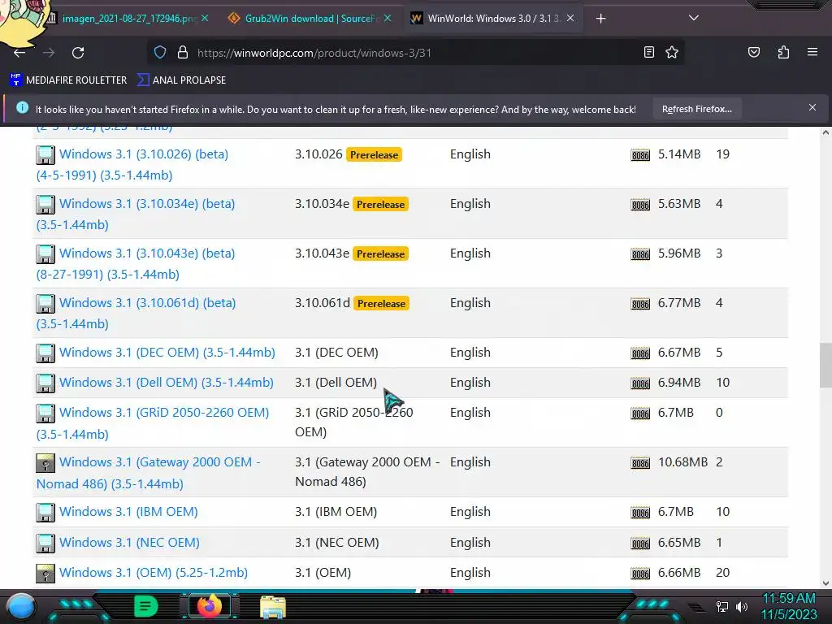The height and width of the screenshot is (624, 832).
Task: Click the site security padlock icon
Action: tap(183, 52)
